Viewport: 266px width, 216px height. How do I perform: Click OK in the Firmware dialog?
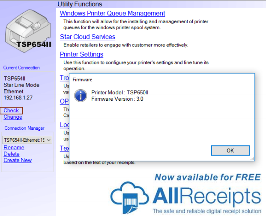coord(230,150)
